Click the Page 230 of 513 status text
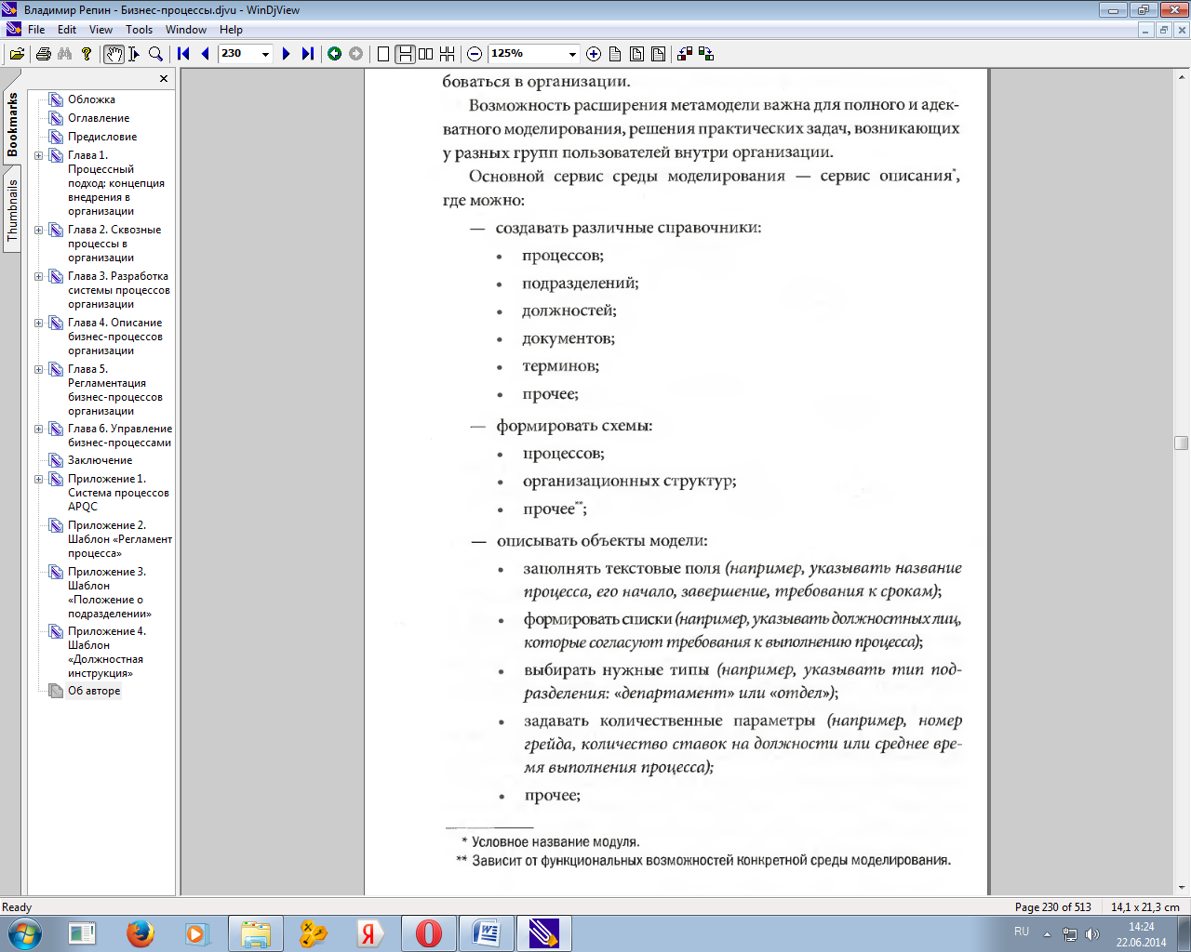 tap(1053, 907)
